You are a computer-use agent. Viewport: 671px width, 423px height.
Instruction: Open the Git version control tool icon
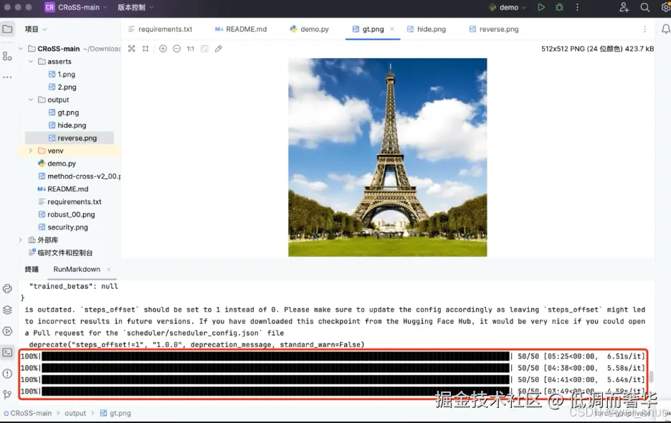pyautogui.click(x=7, y=394)
